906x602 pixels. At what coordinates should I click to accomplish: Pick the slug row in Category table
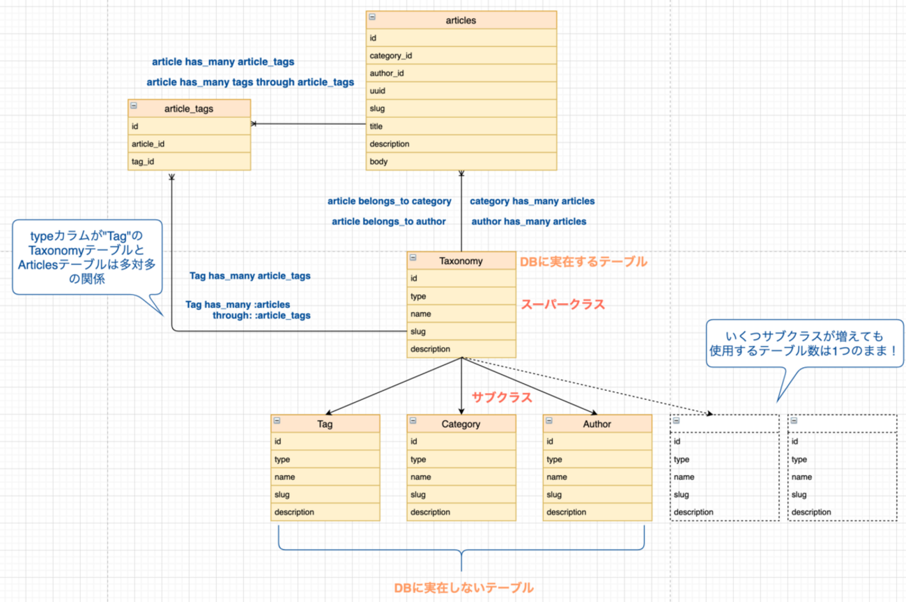tap(461, 495)
